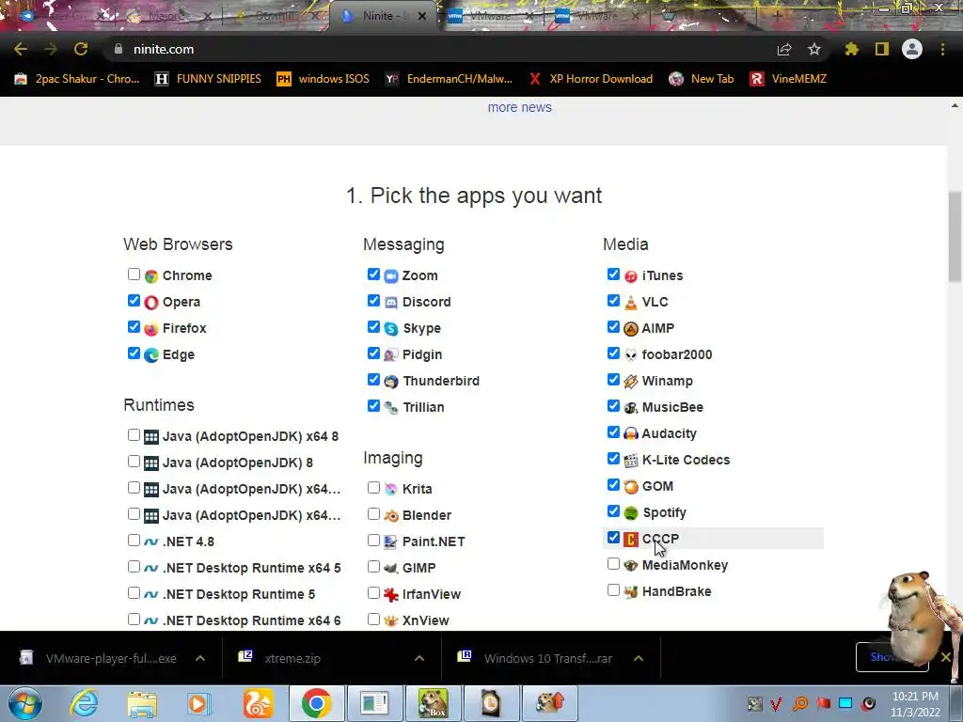
Task: Check the HandBrake checkbox
Action: point(613,590)
